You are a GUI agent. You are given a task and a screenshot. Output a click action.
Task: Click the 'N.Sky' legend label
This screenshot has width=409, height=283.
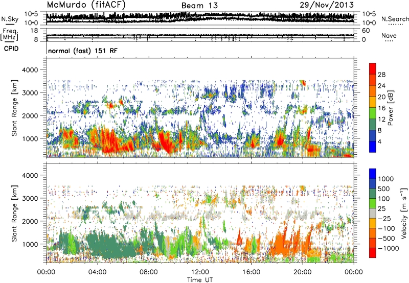10,19
